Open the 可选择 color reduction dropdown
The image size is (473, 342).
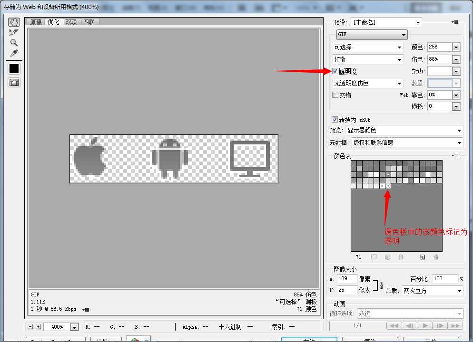click(x=367, y=47)
